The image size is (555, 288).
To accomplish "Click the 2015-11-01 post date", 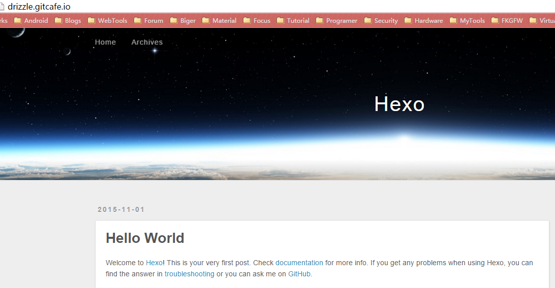I will pyautogui.click(x=121, y=209).
